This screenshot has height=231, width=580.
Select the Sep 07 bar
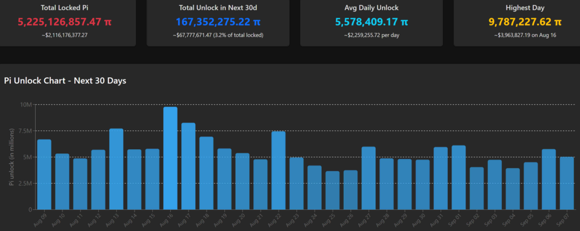click(x=567, y=183)
